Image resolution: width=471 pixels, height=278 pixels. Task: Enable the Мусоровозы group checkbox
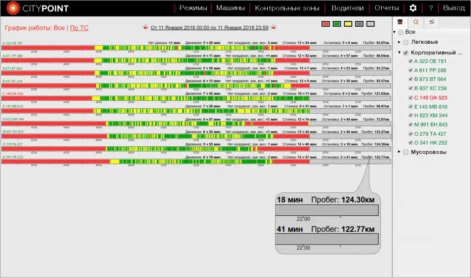pyautogui.click(x=406, y=152)
